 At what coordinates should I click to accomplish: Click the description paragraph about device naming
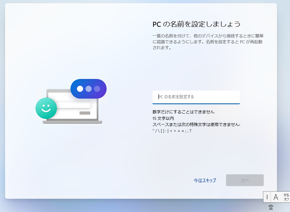(208, 42)
